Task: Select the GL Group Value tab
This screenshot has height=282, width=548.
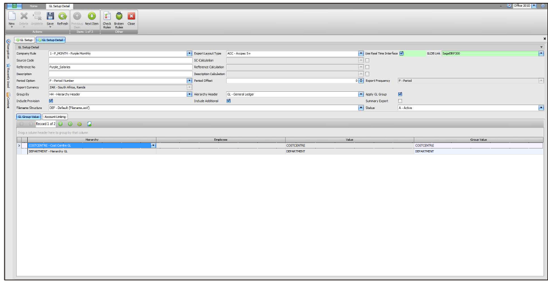Action: [29, 117]
